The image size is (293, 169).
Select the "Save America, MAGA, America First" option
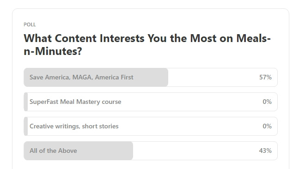point(151,77)
